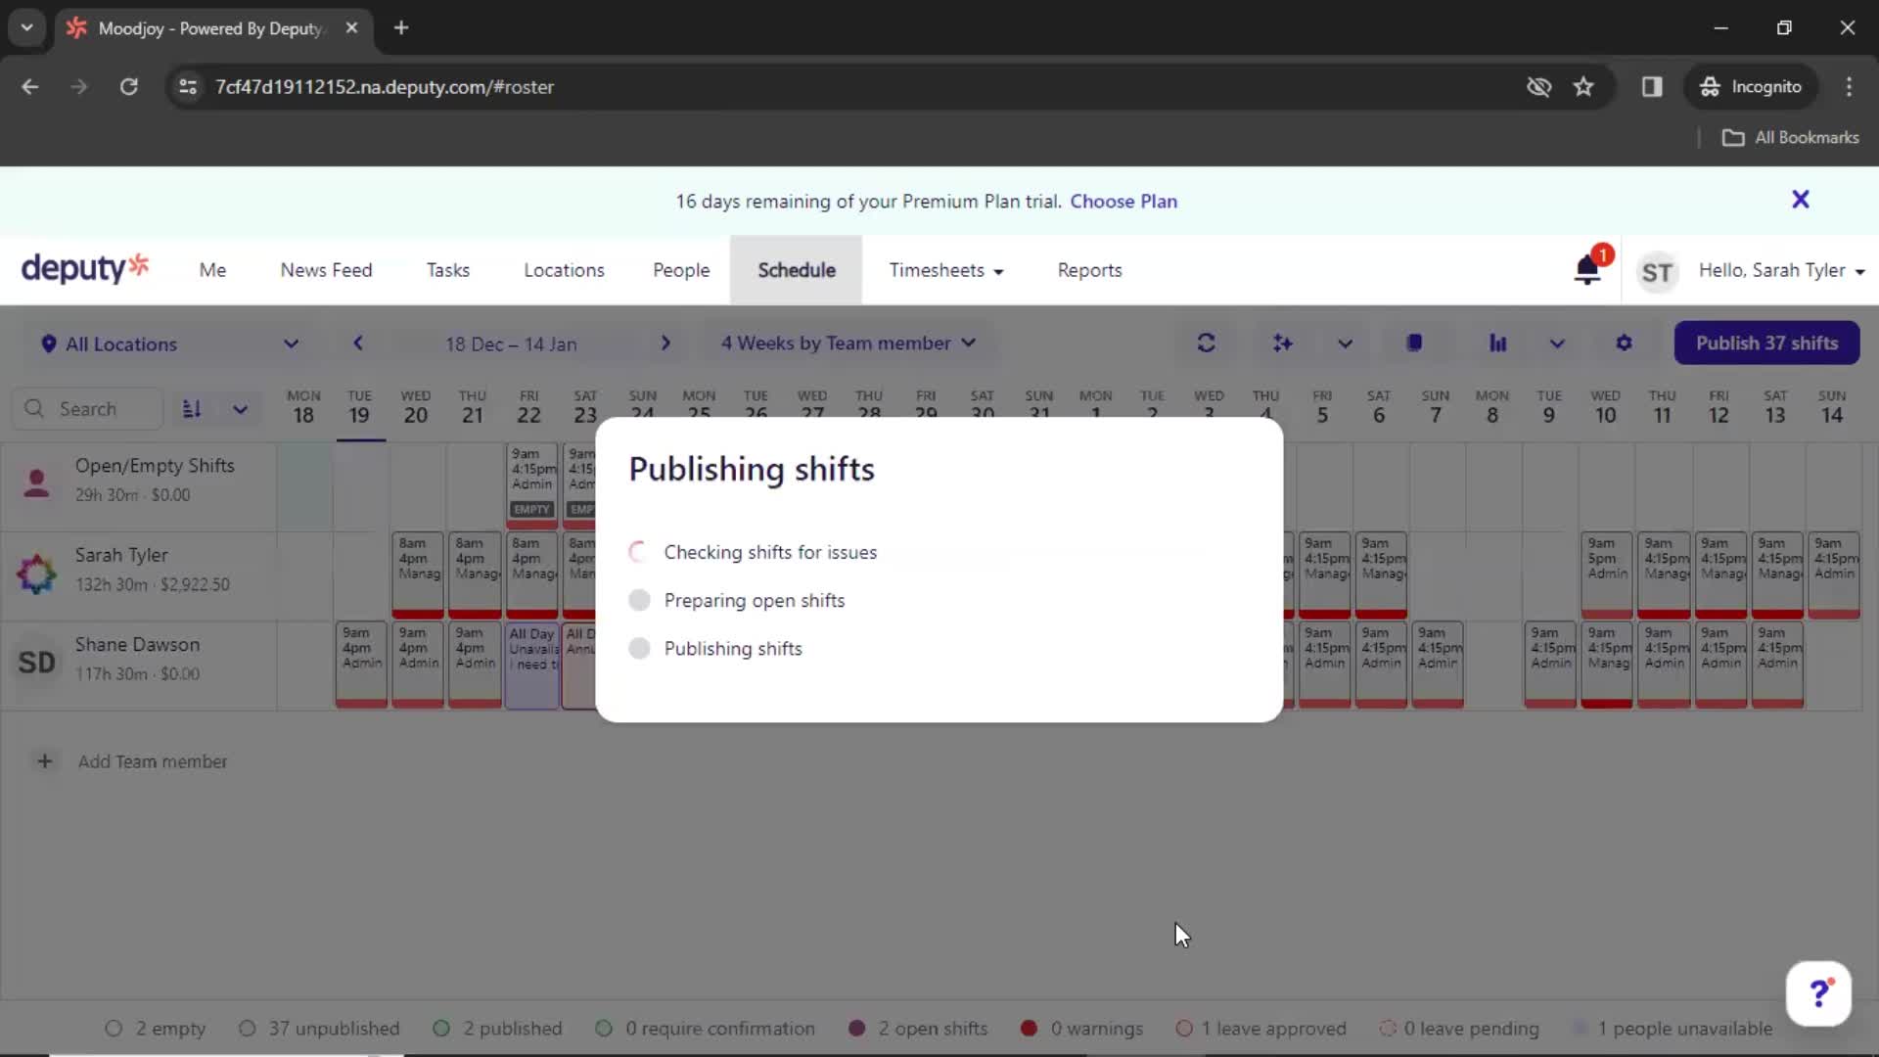Click the Publish 37 shifts button
The height and width of the screenshot is (1057, 1879).
(x=1765, y=342)
